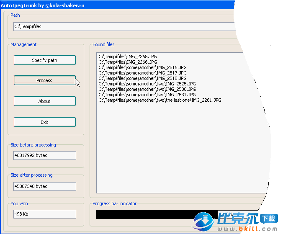Click the Exit button

click(45, 122)
